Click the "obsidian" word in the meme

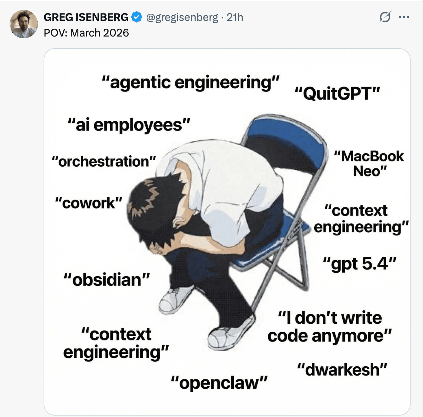107,279
